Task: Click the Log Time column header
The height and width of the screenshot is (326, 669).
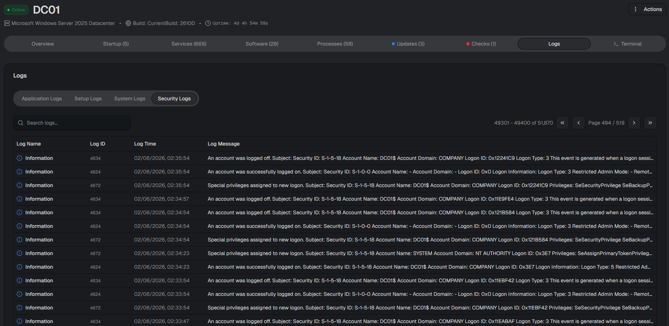Action: [145, 144]
